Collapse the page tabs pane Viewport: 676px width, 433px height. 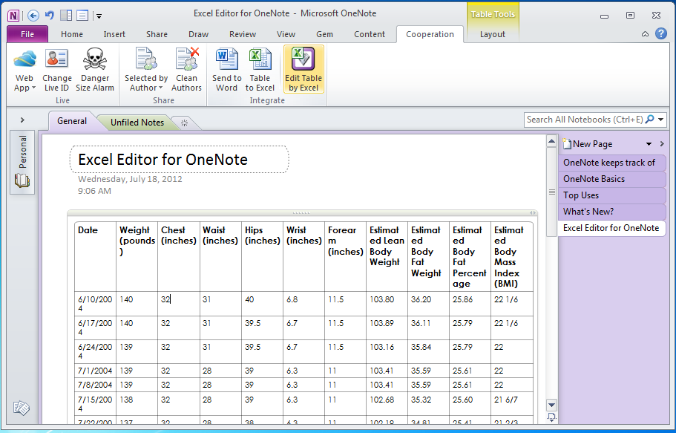pos(662,144)
